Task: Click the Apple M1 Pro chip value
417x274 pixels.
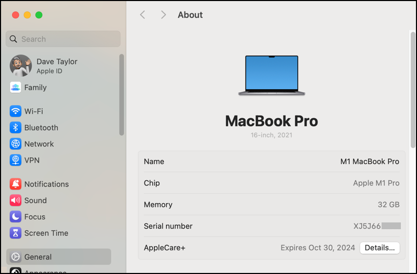Action: (376, 183)
